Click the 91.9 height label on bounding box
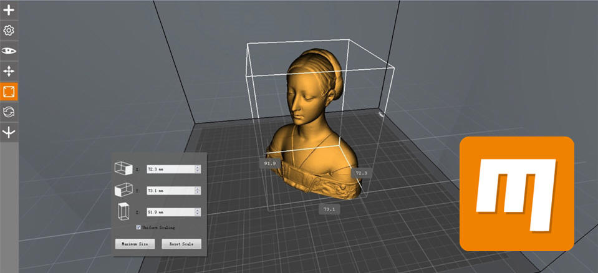 (270, 163)
